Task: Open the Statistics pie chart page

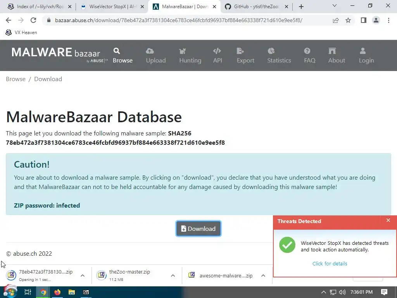Action: tap(279, 55)
